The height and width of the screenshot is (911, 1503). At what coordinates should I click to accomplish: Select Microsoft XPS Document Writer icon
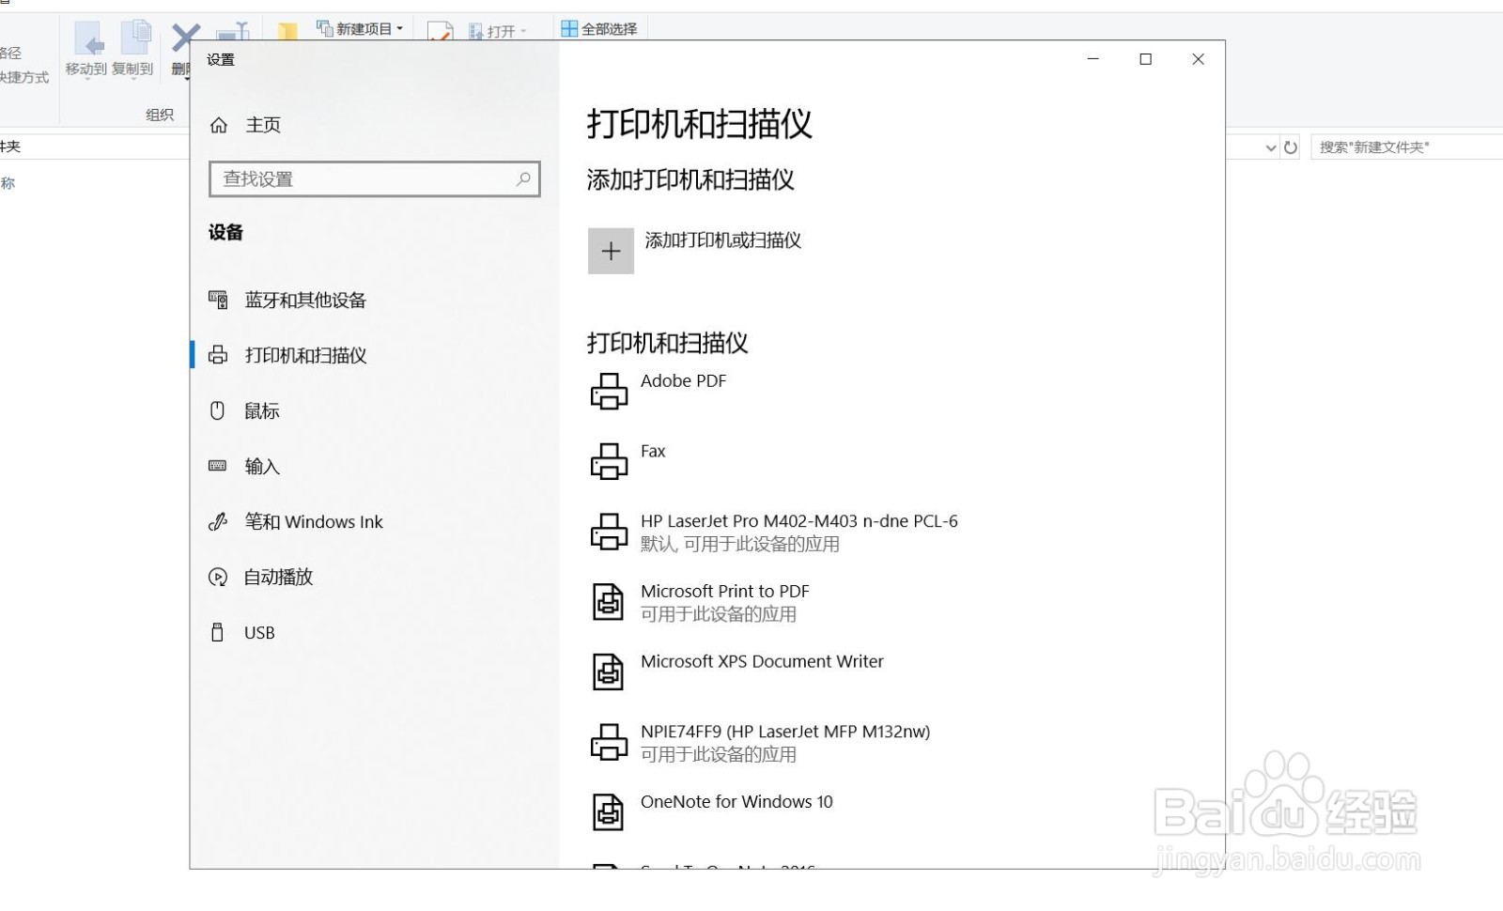pos(609,672)
